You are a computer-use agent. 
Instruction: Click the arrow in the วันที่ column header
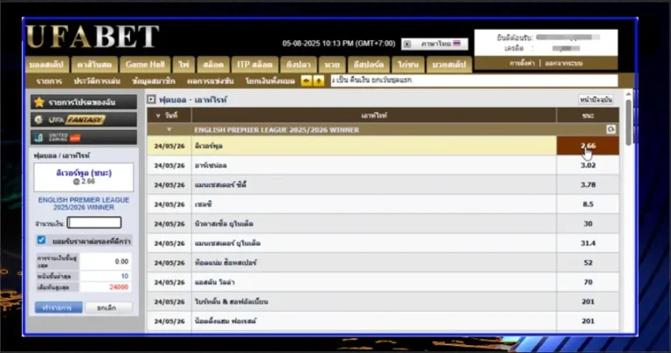[x=158, y=115]
